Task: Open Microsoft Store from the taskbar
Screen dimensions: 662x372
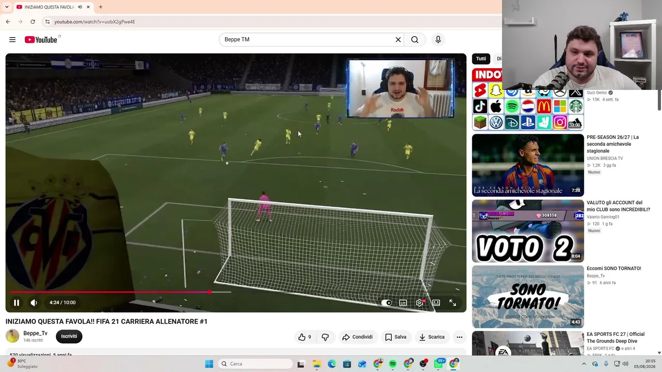Action: point(347,364)
